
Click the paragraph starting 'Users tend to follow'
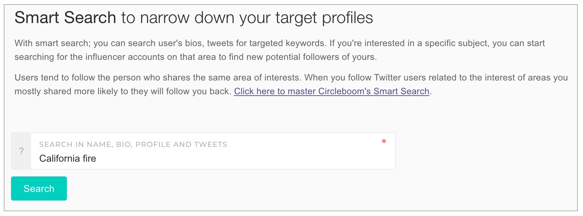[x=291, y=84]
